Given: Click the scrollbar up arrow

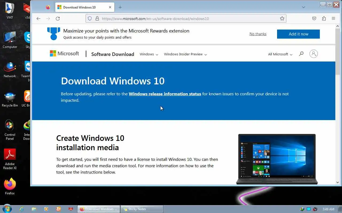Looking at the screenshot, I should coord(337,26).
